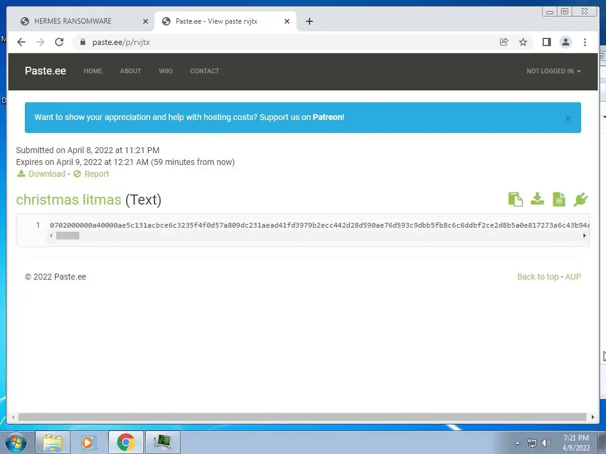Open Chrome profile avatar menu

(x=566, y=42)
